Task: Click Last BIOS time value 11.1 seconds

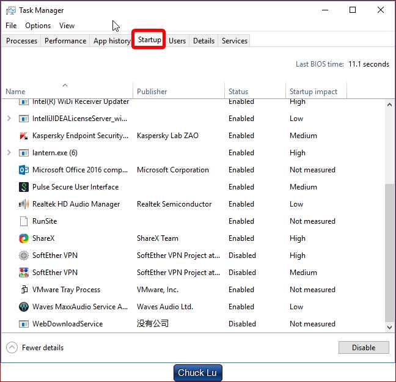Action: (x=369, y=64)
